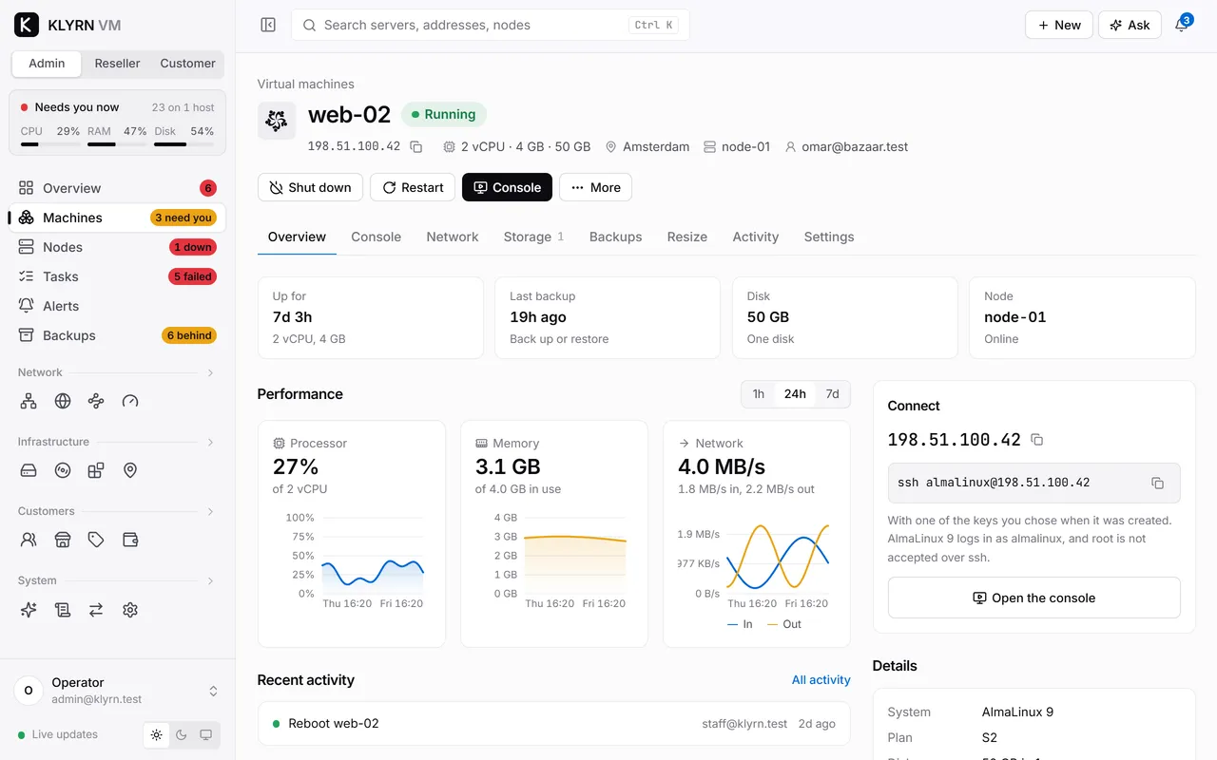
Task: Open the transfer arrows icon under System
Action: [96, 610]
